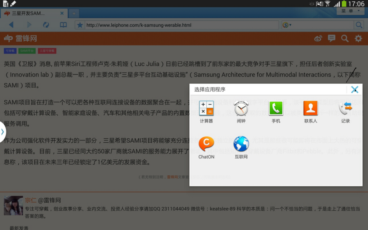Open a new browser tab
Image resolution: width=368 pixels, height=230 pixels.
[x=74, y=13]
